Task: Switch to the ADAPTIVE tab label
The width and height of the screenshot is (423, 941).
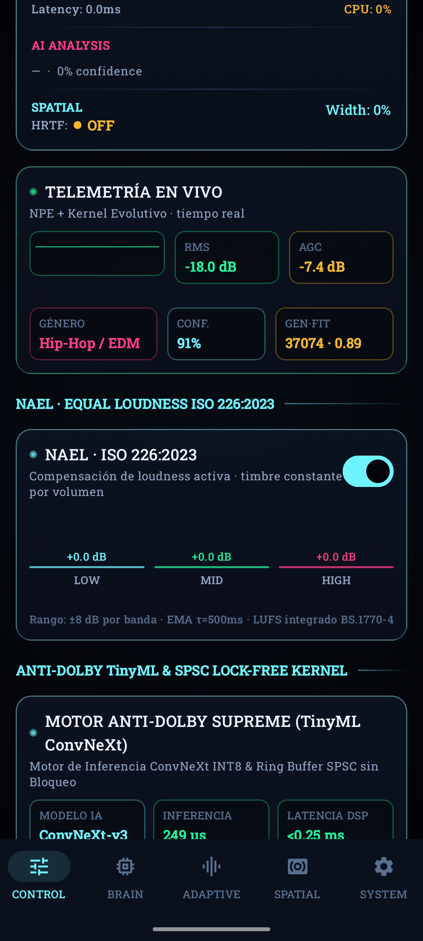Action: click(211, 894)
